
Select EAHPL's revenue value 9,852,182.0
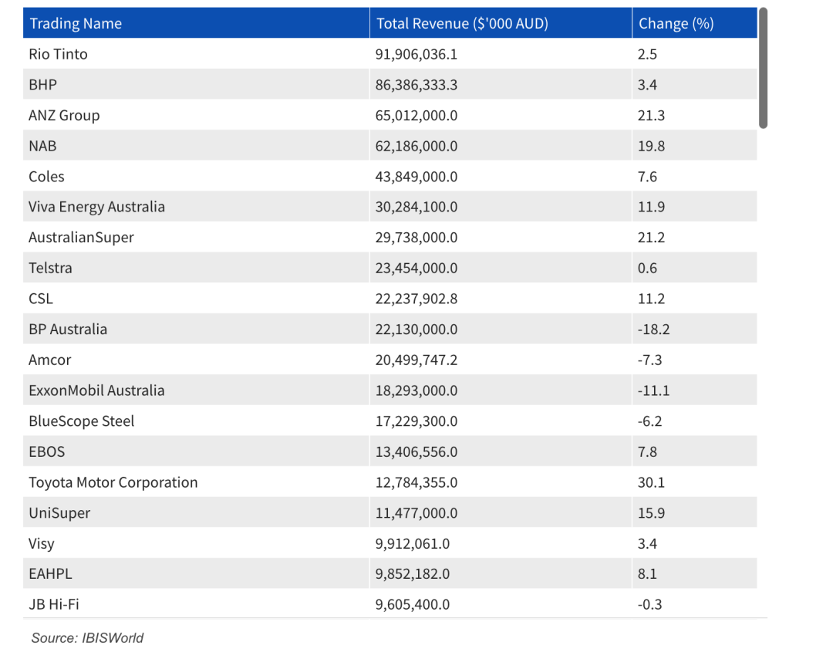[413, 574]
